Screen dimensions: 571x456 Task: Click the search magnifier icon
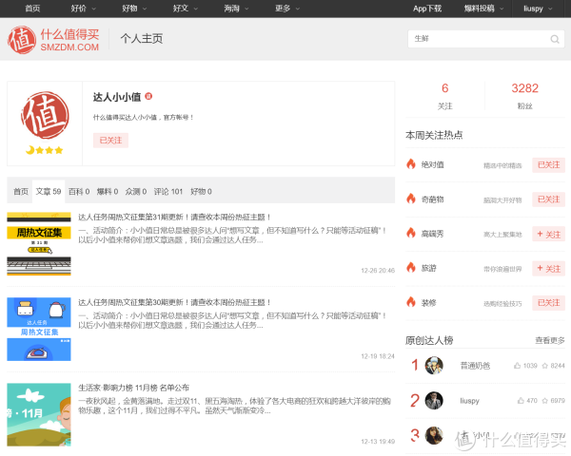pos(555,39)
